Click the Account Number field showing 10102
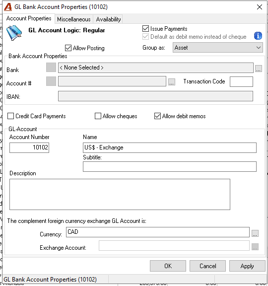268x286 pixels. tap(29, 147)
